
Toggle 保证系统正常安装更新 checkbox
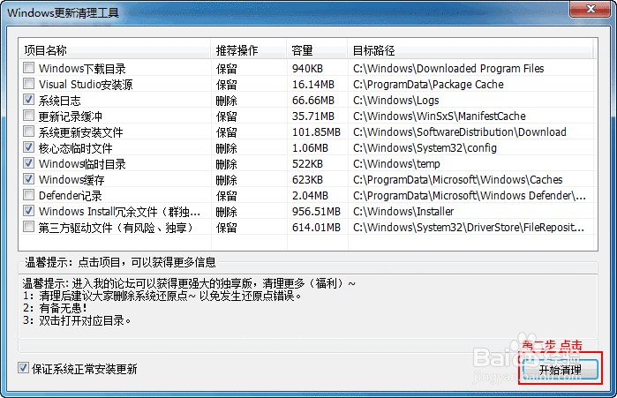pyautogui.click(x=23, y=368)
